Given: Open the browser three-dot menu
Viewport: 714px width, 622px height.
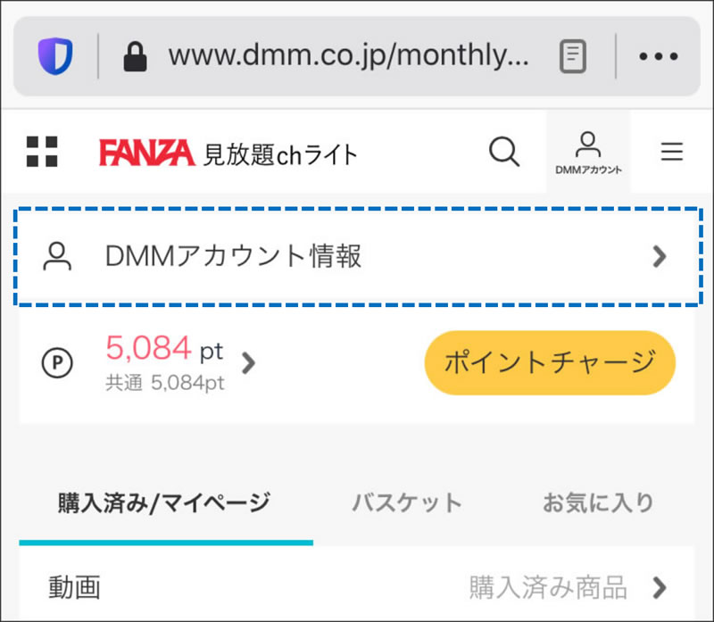Looking at the screenshot, I should click(x=659, y=56).
